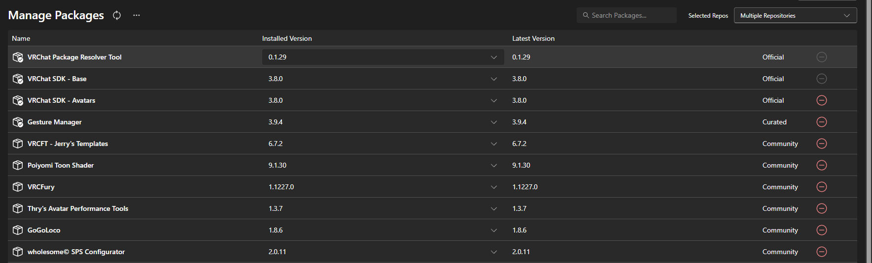Open version dropdown for VRCFT - Jerry's Templates
872x263 pixels.
point(383,144)
